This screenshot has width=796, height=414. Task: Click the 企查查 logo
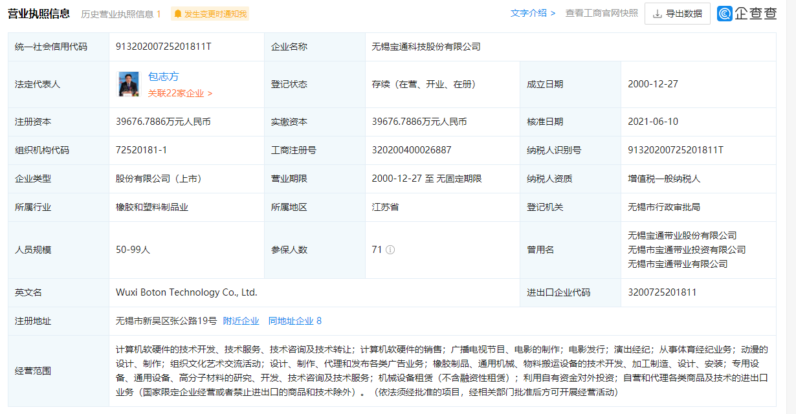tap(747, 14)
